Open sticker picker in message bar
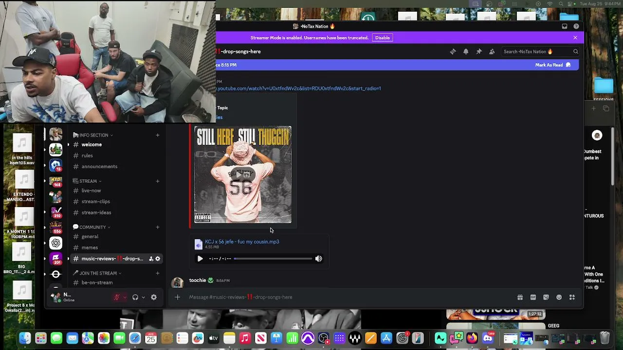This screenshot has width=623, height=350. coord(546,297)
